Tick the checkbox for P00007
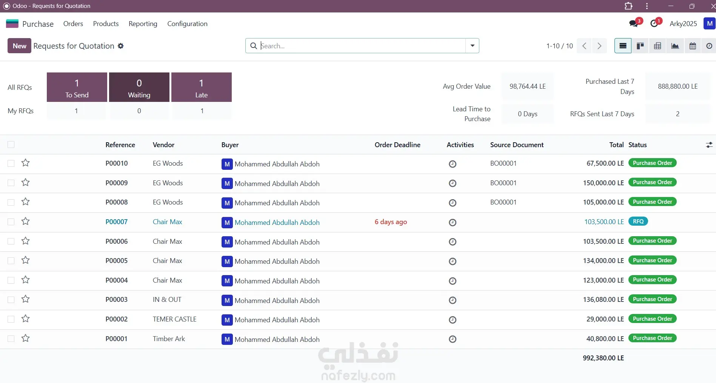The height and width of the screenshot is (383, 716). point(11,222)
